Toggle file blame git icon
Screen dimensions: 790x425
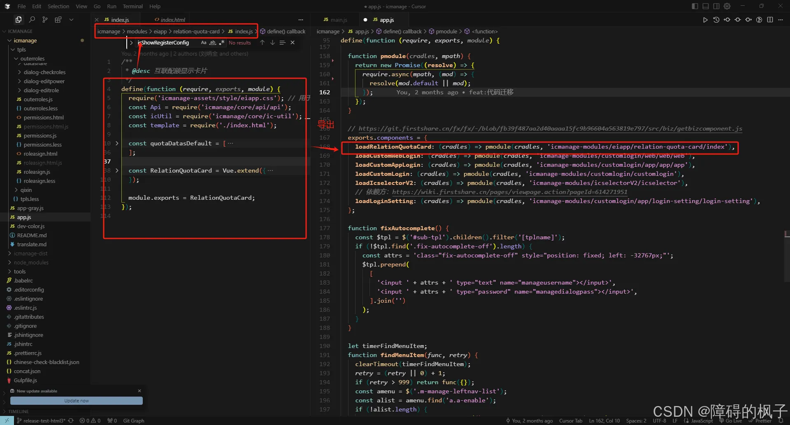coord(759,20)
